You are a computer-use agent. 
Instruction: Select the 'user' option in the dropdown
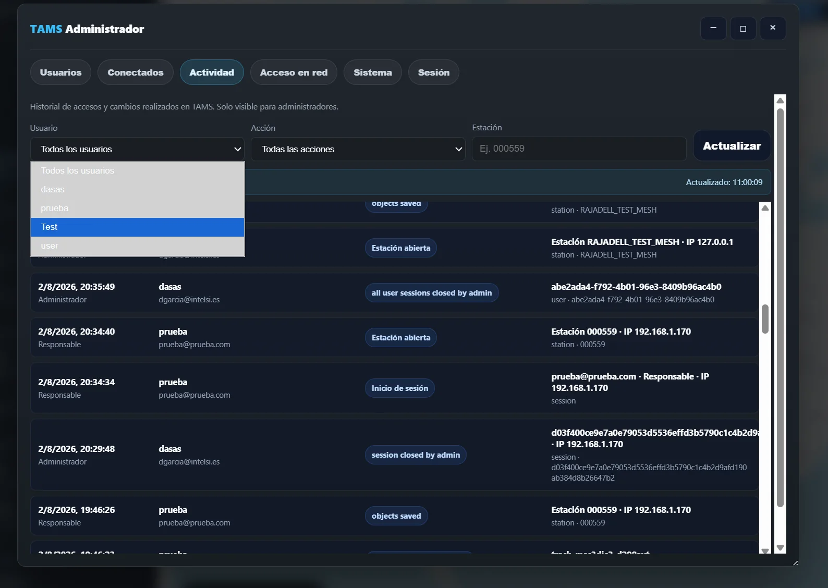point(138,246)
